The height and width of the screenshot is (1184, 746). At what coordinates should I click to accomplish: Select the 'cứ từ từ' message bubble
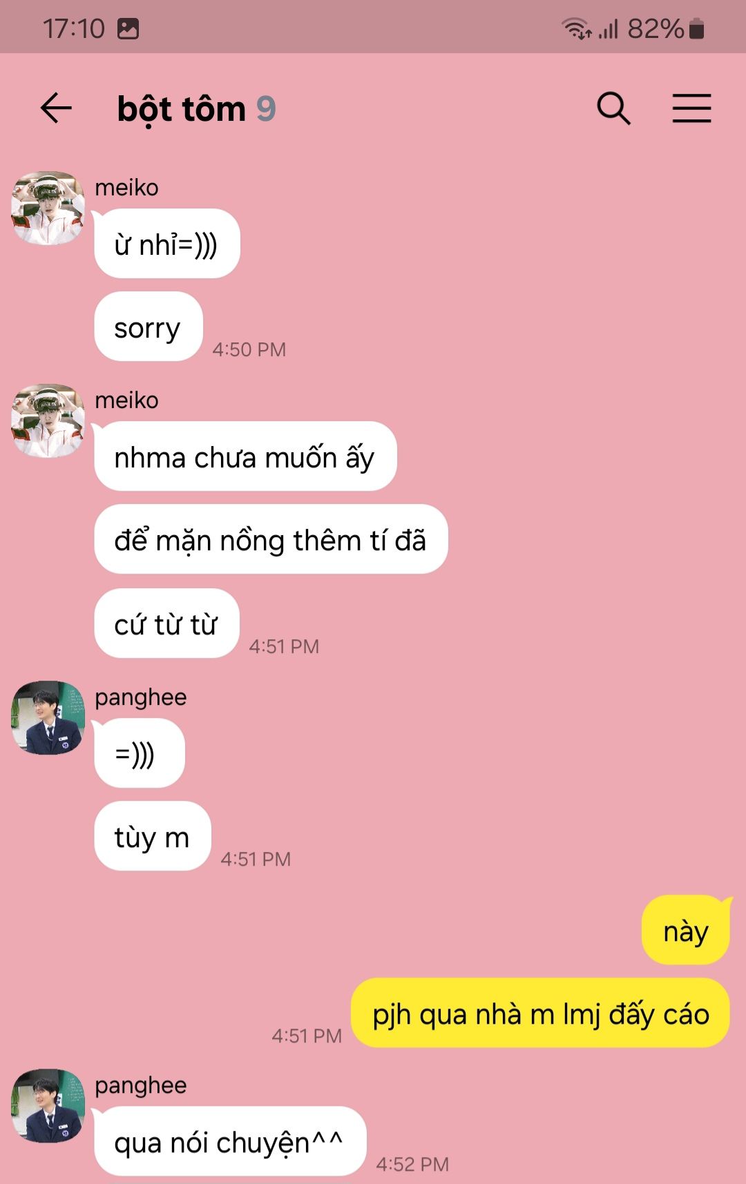166,623
